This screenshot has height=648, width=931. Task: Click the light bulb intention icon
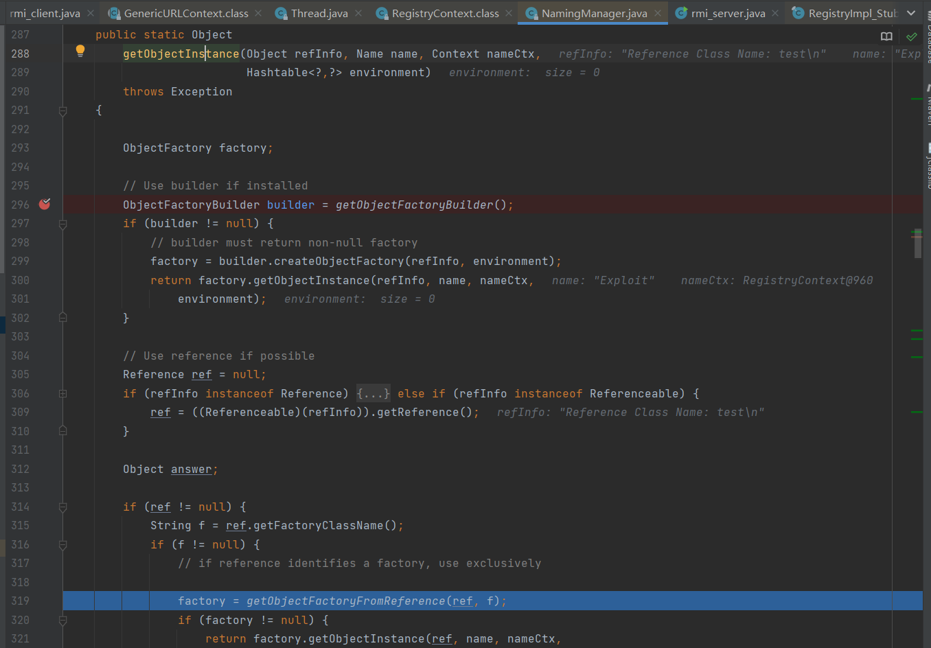click(80, 50)
